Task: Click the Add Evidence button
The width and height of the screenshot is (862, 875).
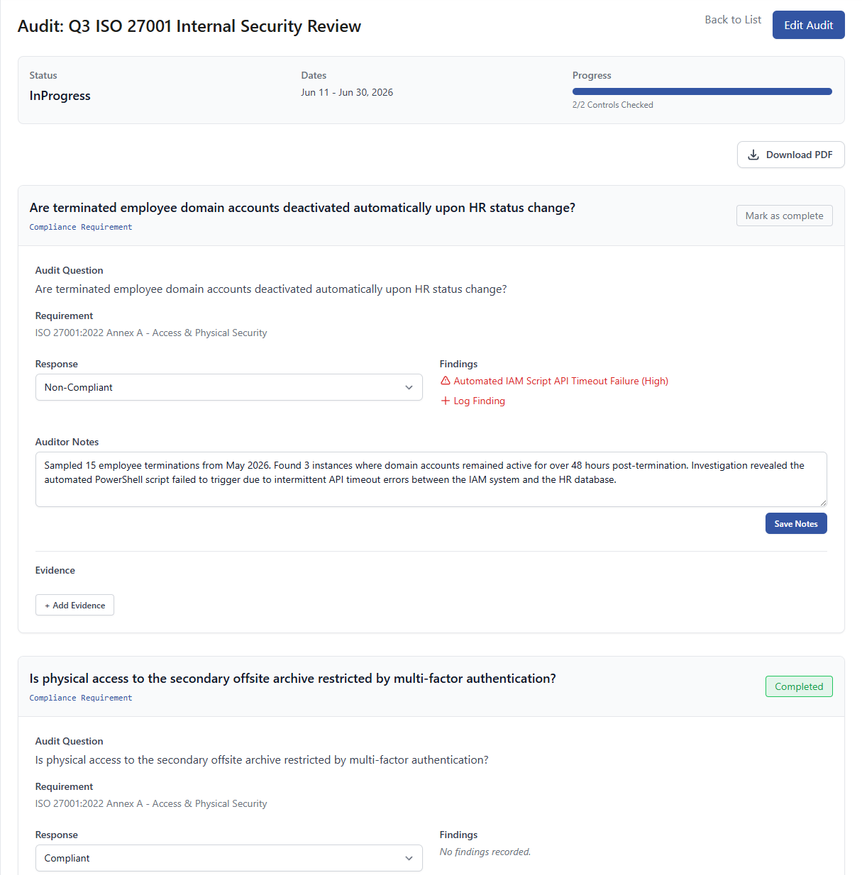Action: point(74,605)
